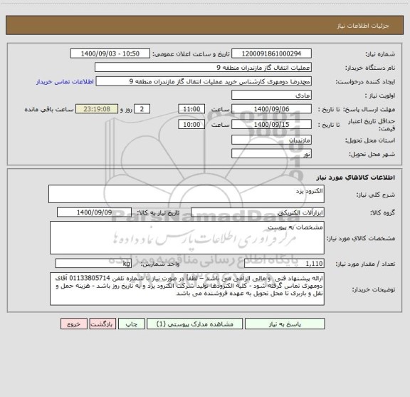Click countdown timer 23:19:08
Screen dimensions: 410x397
[x=97, y=109]
